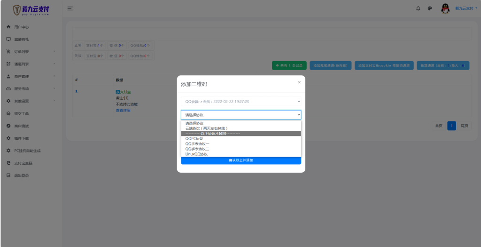The height and width of the screenshot is (247, 481).
Task: Open the 毅九云支付 user account dropdown
Action: [x=466, y=8]
